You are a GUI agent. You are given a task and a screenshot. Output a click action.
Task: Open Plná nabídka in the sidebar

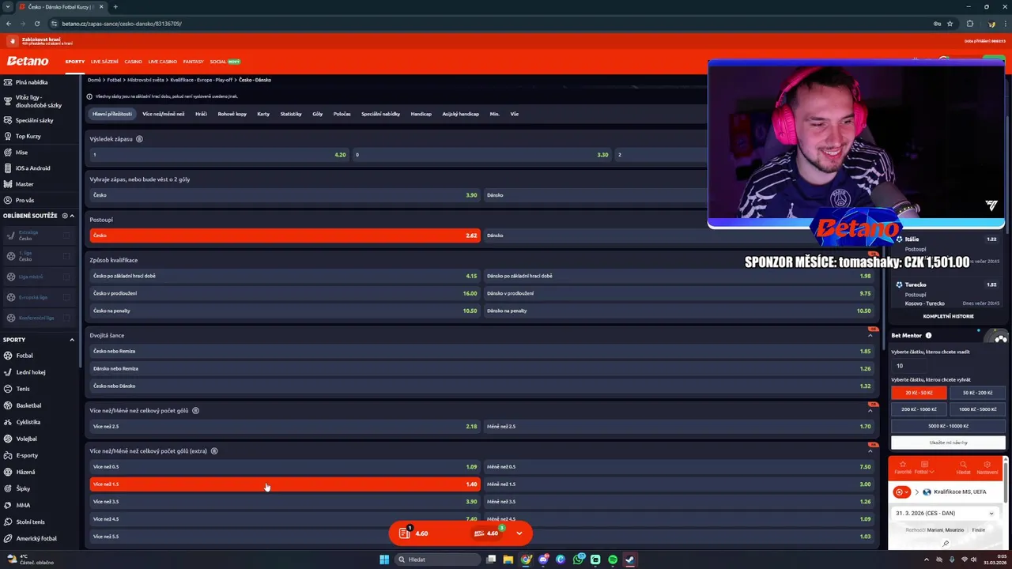click(32, 82)
